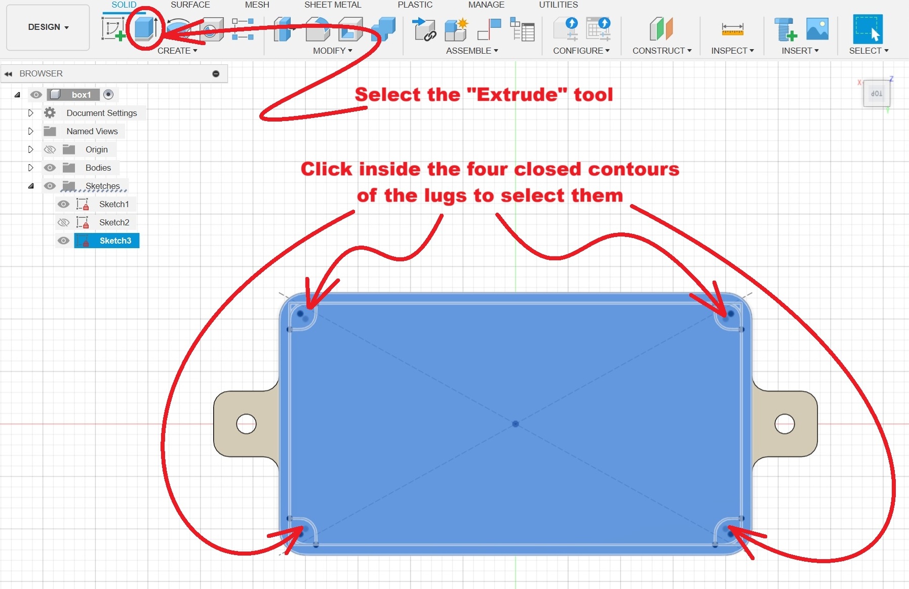Open the DESIGN workspace dropdown
909x589 pixels.
pyautogui.click(x=48, y=27)
